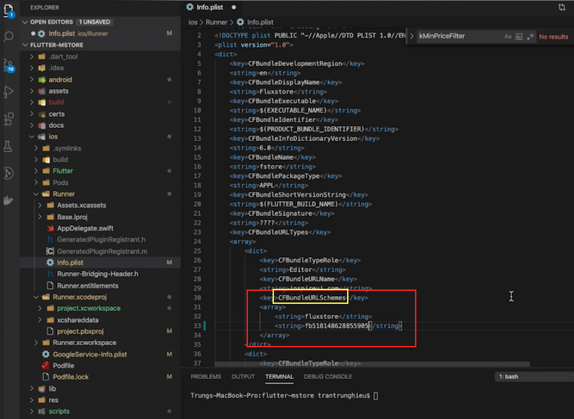Expand the scripts folder

(32, 411)
